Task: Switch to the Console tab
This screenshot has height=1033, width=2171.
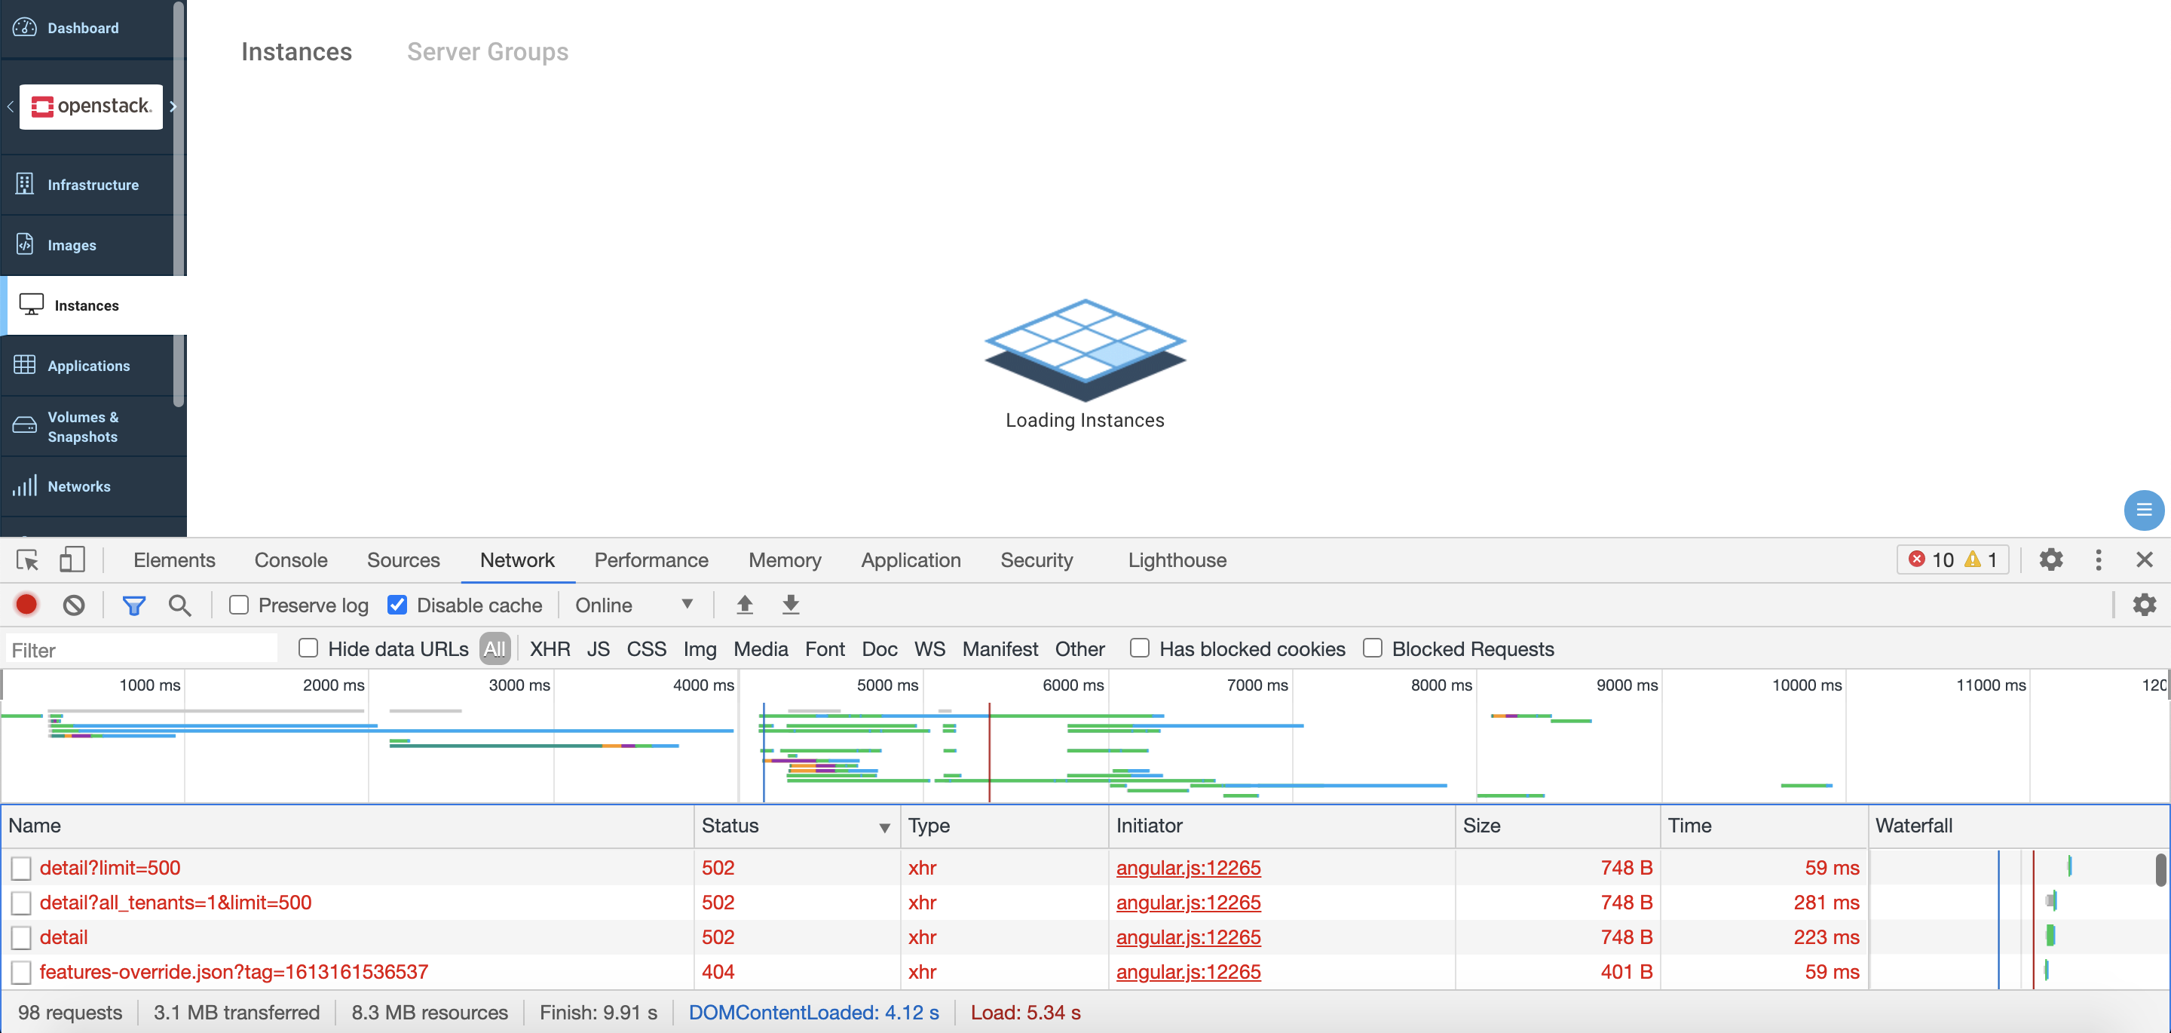Action: click(291, 560)
